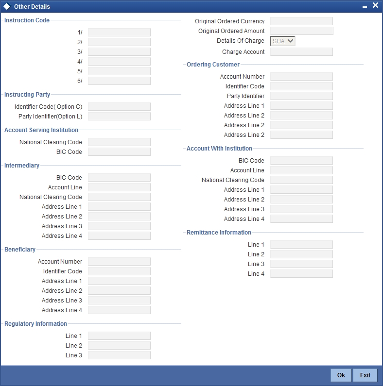Viewport: 383px width, 386px height.
Task: Click Instruction Code field 4/
Action: click(x=119, y=62)
